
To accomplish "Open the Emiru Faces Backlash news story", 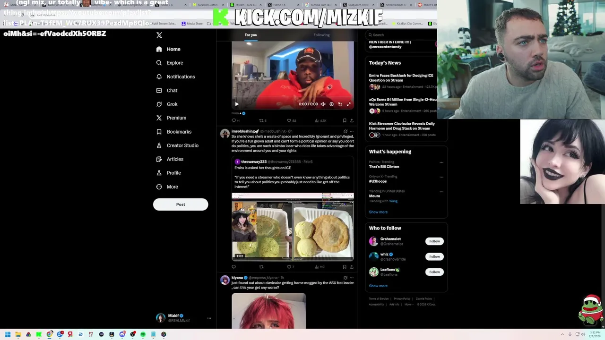I will click(402, 82).
